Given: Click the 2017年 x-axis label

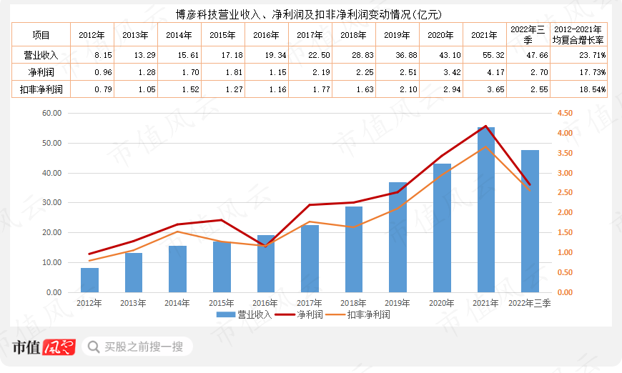Looking at the screenshot, I should pos(310,303).
